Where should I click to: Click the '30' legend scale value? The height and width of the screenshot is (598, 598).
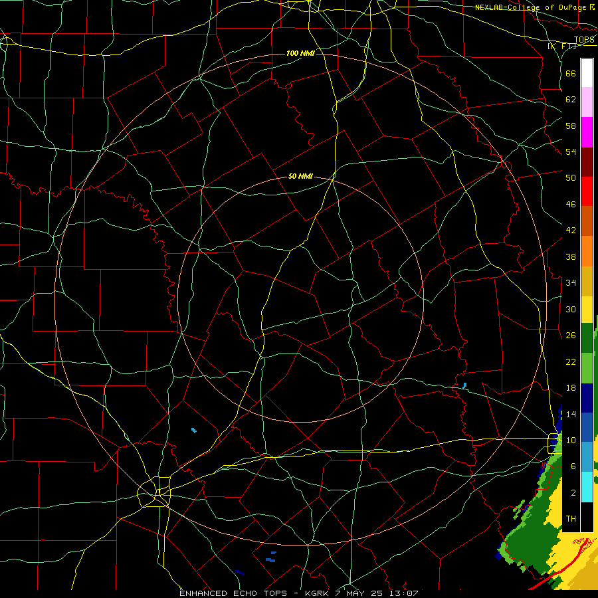coord(571,309)
